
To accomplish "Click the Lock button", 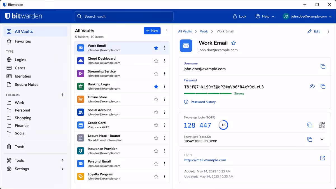I will [x=239, y=16].
